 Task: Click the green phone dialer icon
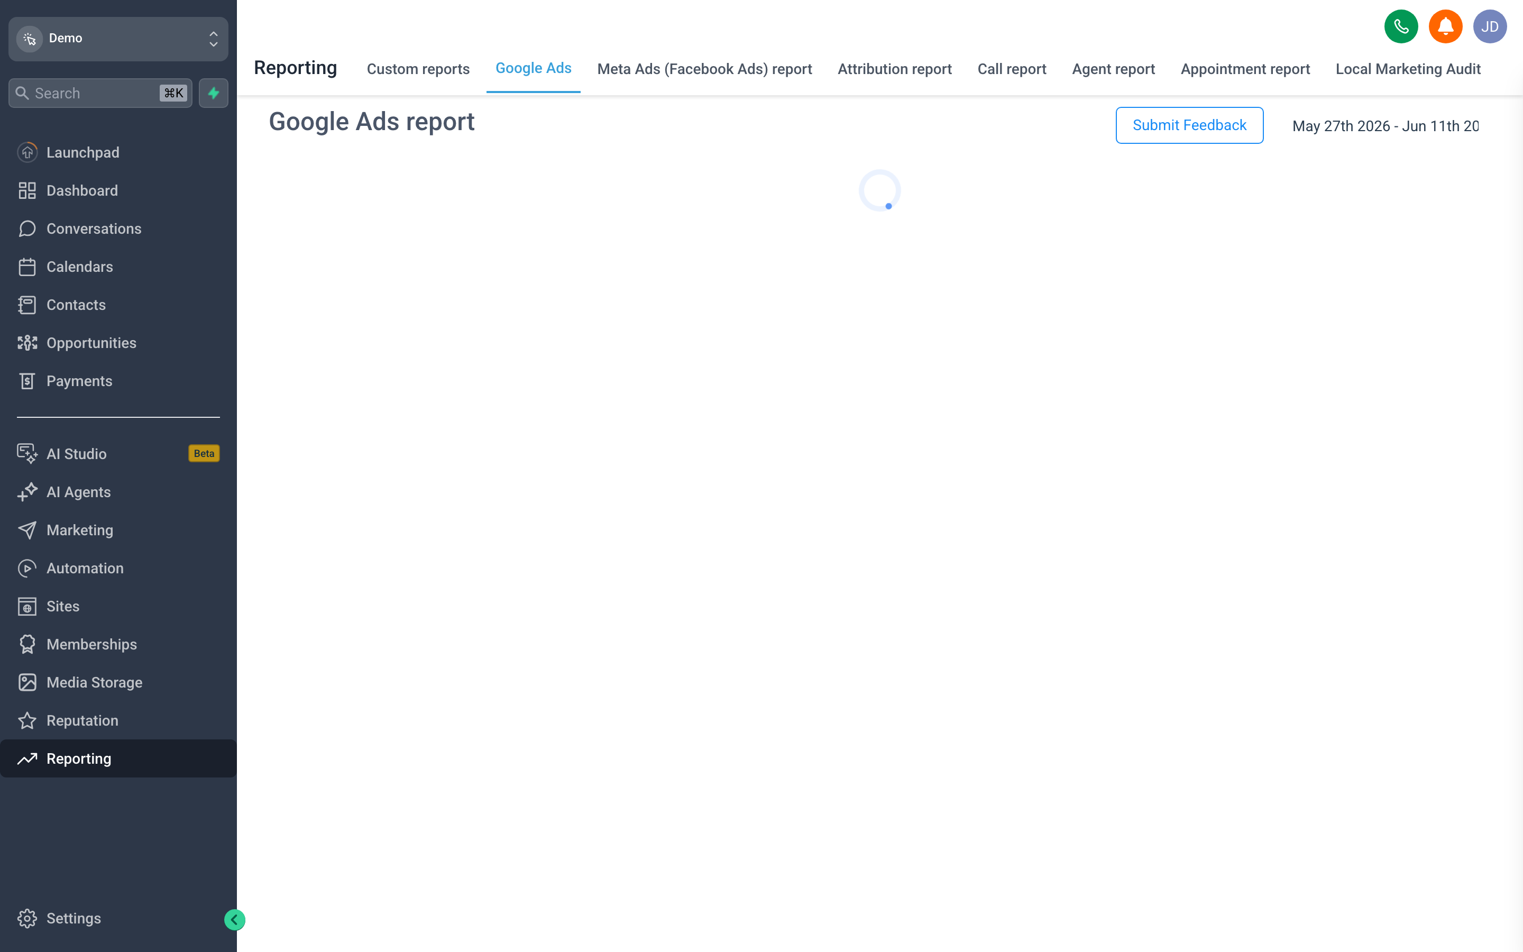click(x=1401, y=26)
